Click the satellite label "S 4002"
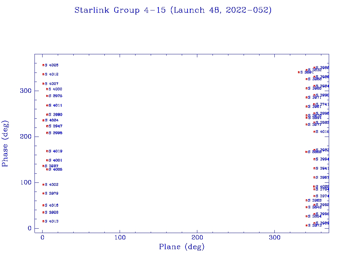346x259 pixels. click(x=52, y=185)
